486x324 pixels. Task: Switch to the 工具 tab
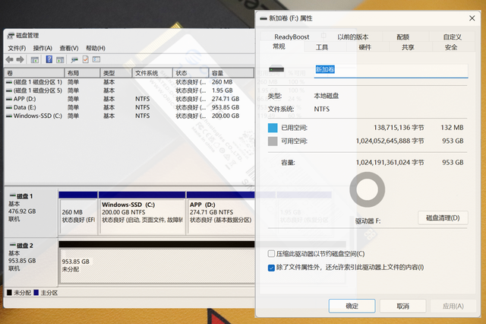point(322,47)
